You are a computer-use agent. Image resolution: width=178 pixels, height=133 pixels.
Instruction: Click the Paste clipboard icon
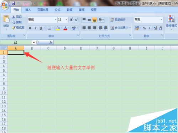point(6,19)
